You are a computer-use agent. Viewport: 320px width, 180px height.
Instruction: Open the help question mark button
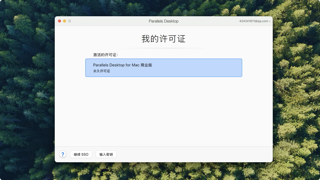pyautogui.click(x=63, y=154)
